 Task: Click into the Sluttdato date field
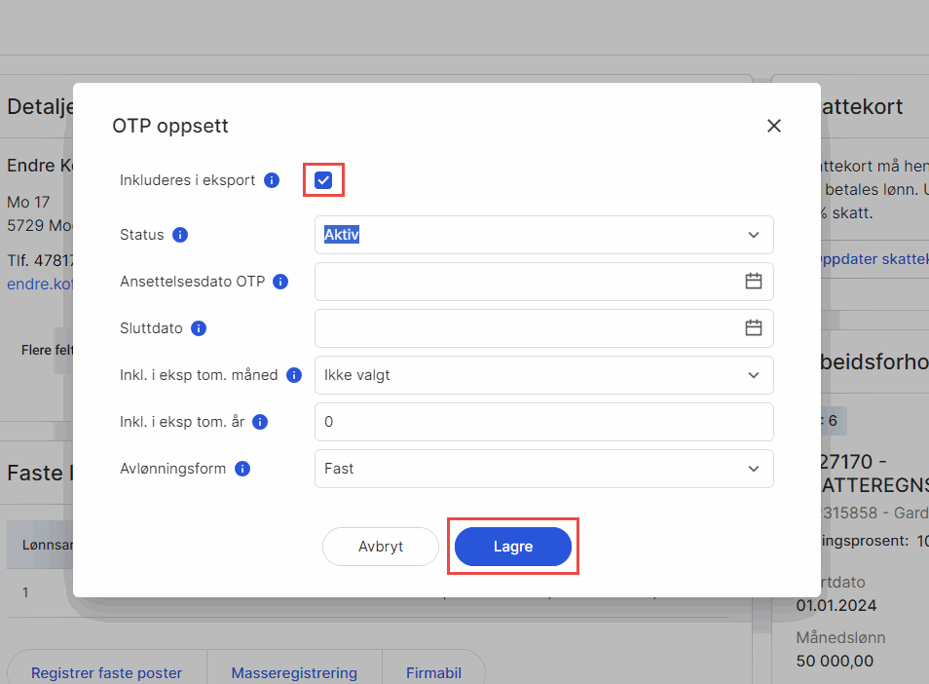coord(526,328)
